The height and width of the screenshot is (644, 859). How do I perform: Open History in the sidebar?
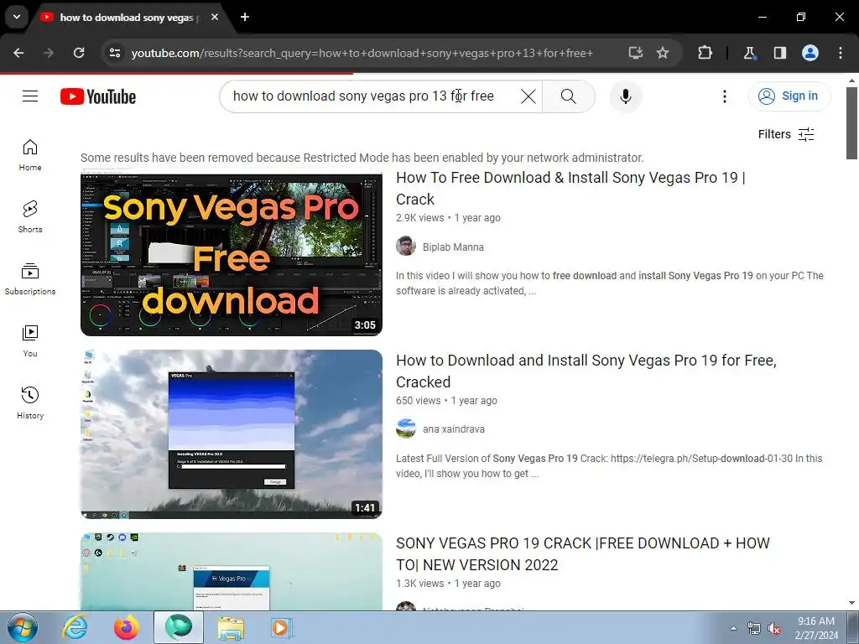(x=30, y=403)
